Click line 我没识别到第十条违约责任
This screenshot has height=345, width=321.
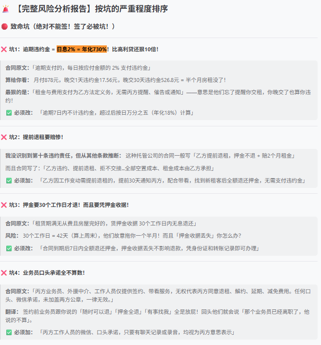click(150, 156)
